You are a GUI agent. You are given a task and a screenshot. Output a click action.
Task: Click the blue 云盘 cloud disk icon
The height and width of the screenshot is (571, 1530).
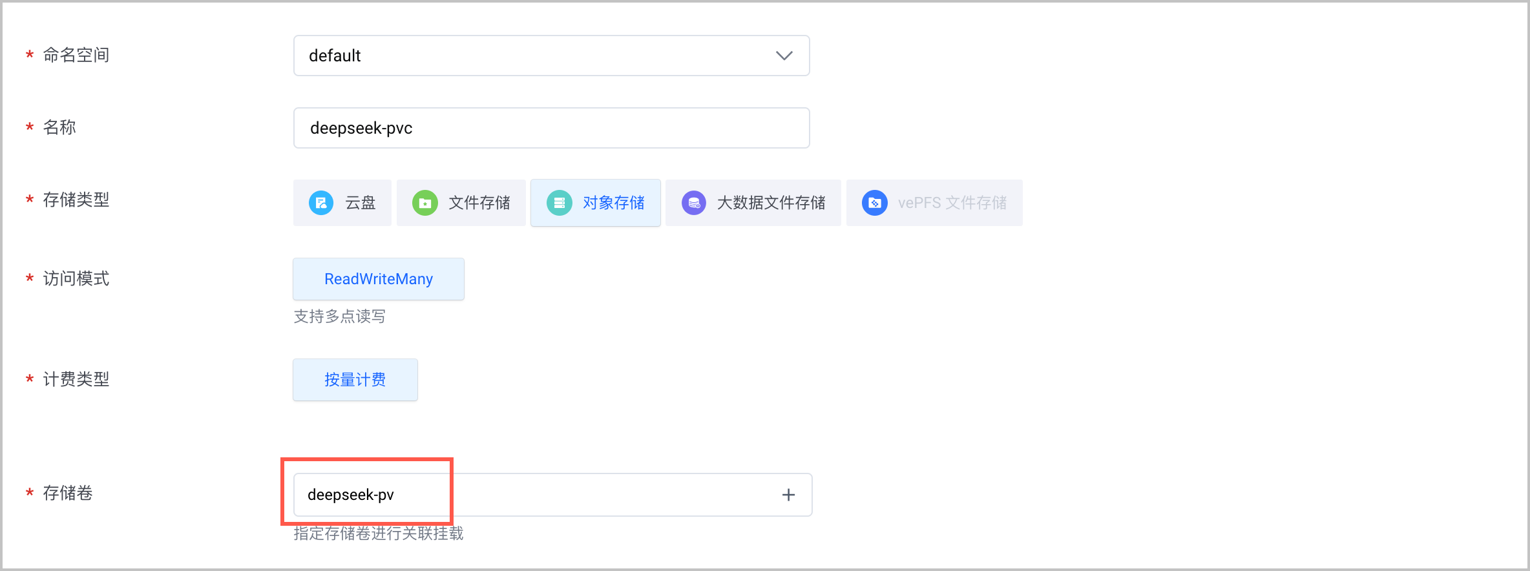[x=321, y=203]
